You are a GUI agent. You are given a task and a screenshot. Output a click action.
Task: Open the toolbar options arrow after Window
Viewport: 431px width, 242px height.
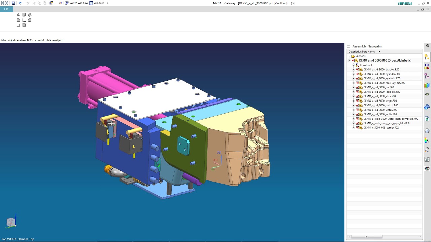(x=108, y=3)
